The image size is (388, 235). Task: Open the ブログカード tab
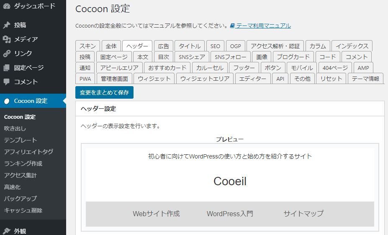pos(293,57)
